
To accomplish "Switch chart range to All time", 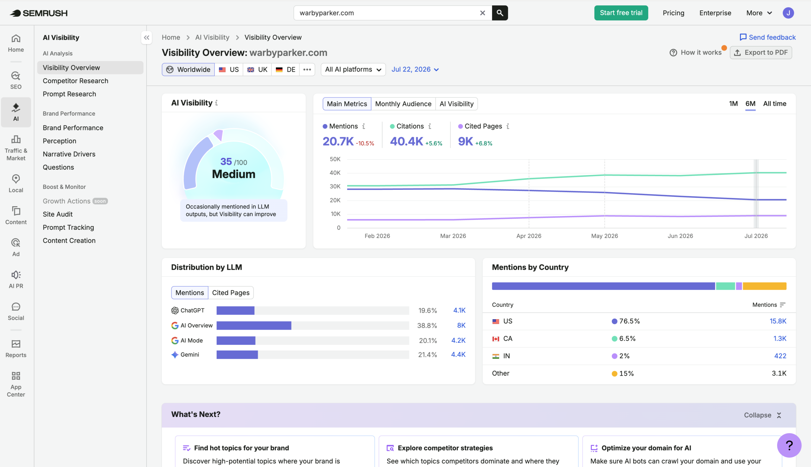I will tap(774, 103).
